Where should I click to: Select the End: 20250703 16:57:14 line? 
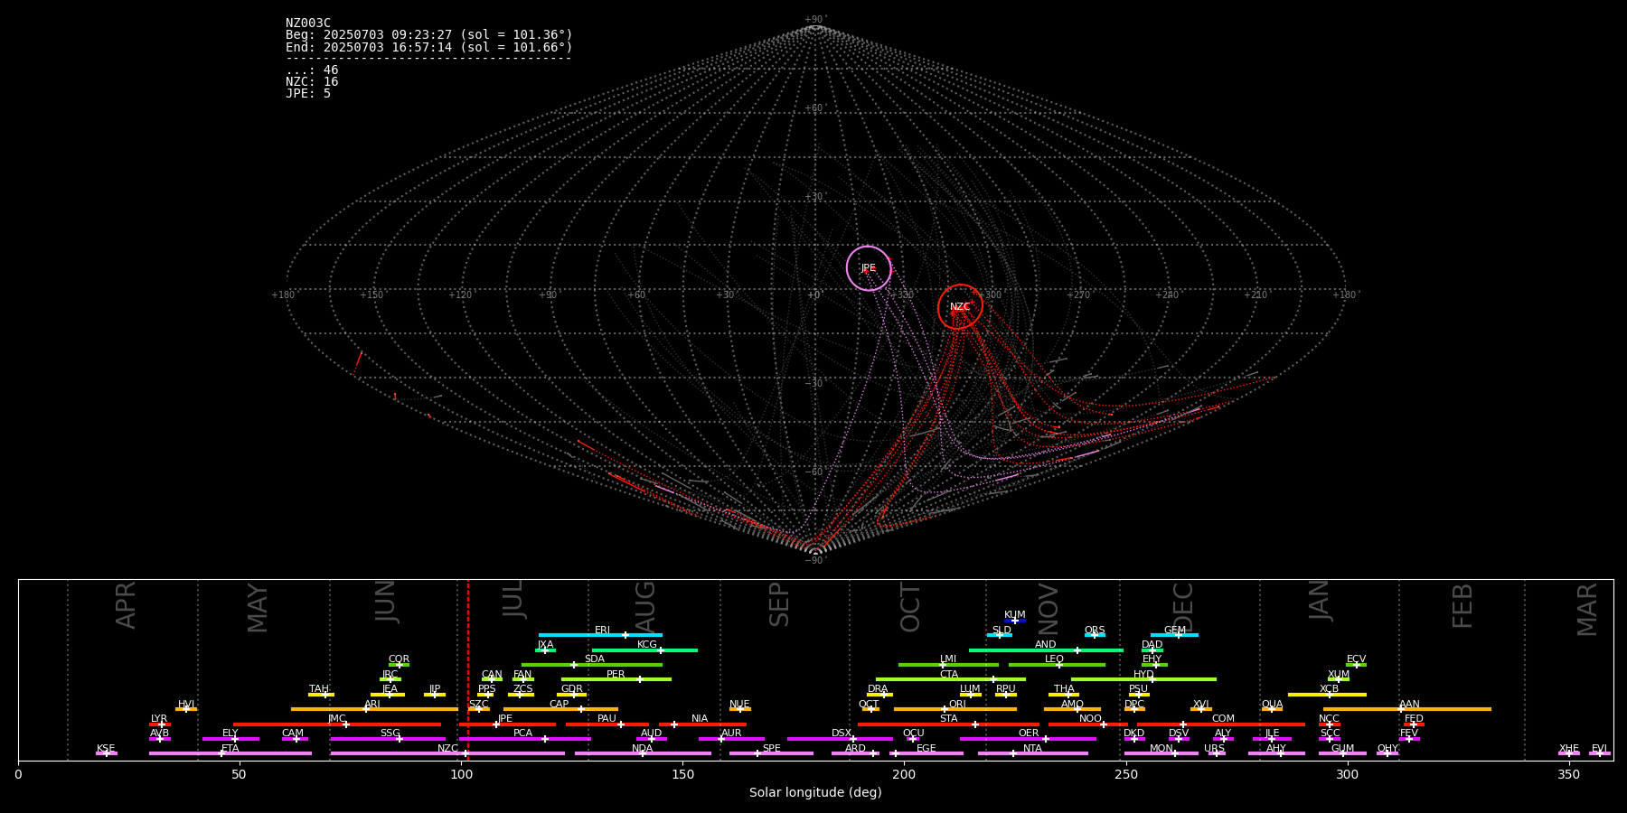(429, 47)
